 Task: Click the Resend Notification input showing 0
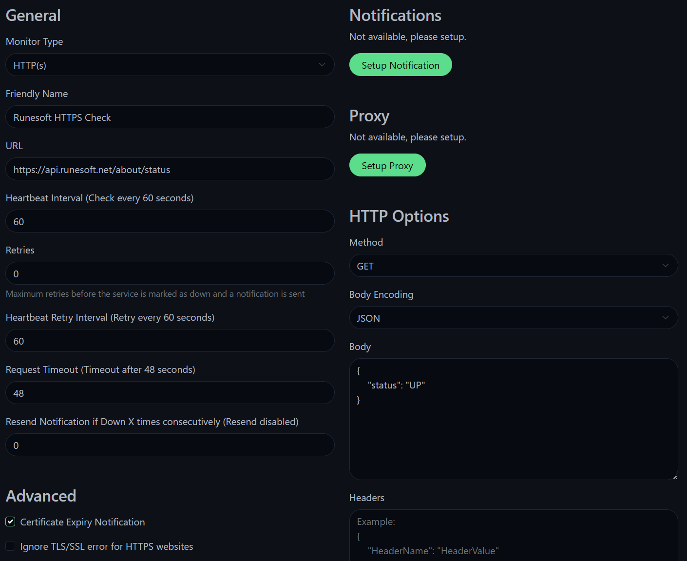click(x=170, y=445)
